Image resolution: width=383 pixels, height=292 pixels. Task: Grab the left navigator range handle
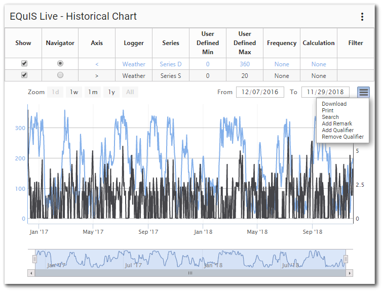click(x=34, y=259)
